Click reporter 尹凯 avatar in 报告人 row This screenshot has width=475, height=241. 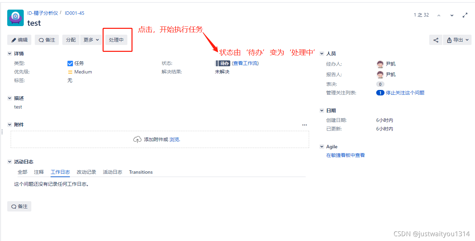(x=380, y=75)
